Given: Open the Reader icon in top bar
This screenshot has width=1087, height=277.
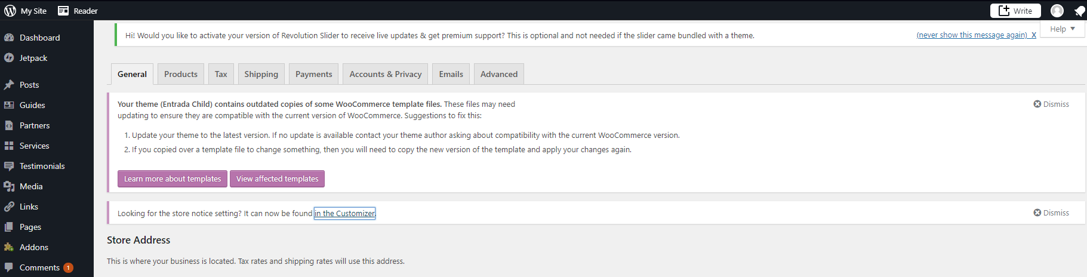Looking at the screenshot, I should [x=63, y=11].
